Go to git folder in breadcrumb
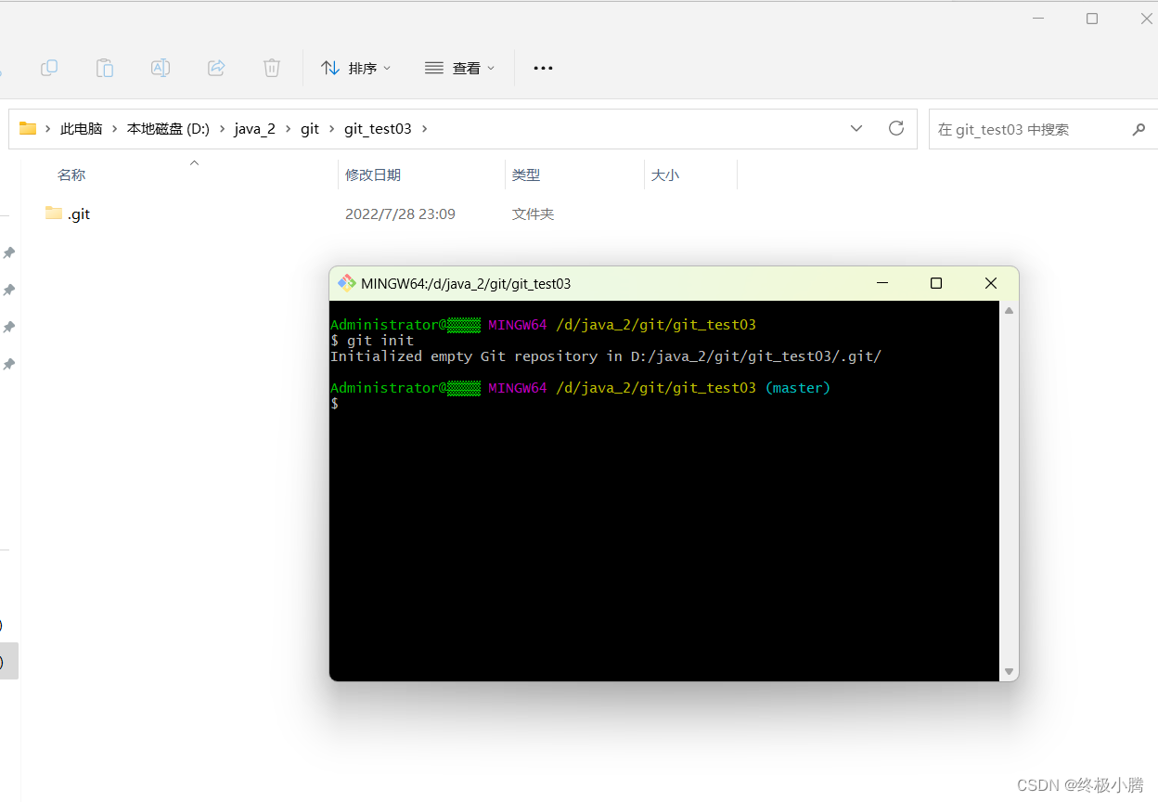1158x802 pixels. click(x=310, y=129)
